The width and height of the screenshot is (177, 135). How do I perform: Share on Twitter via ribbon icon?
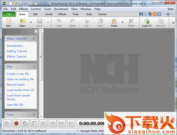pos(145,14)
